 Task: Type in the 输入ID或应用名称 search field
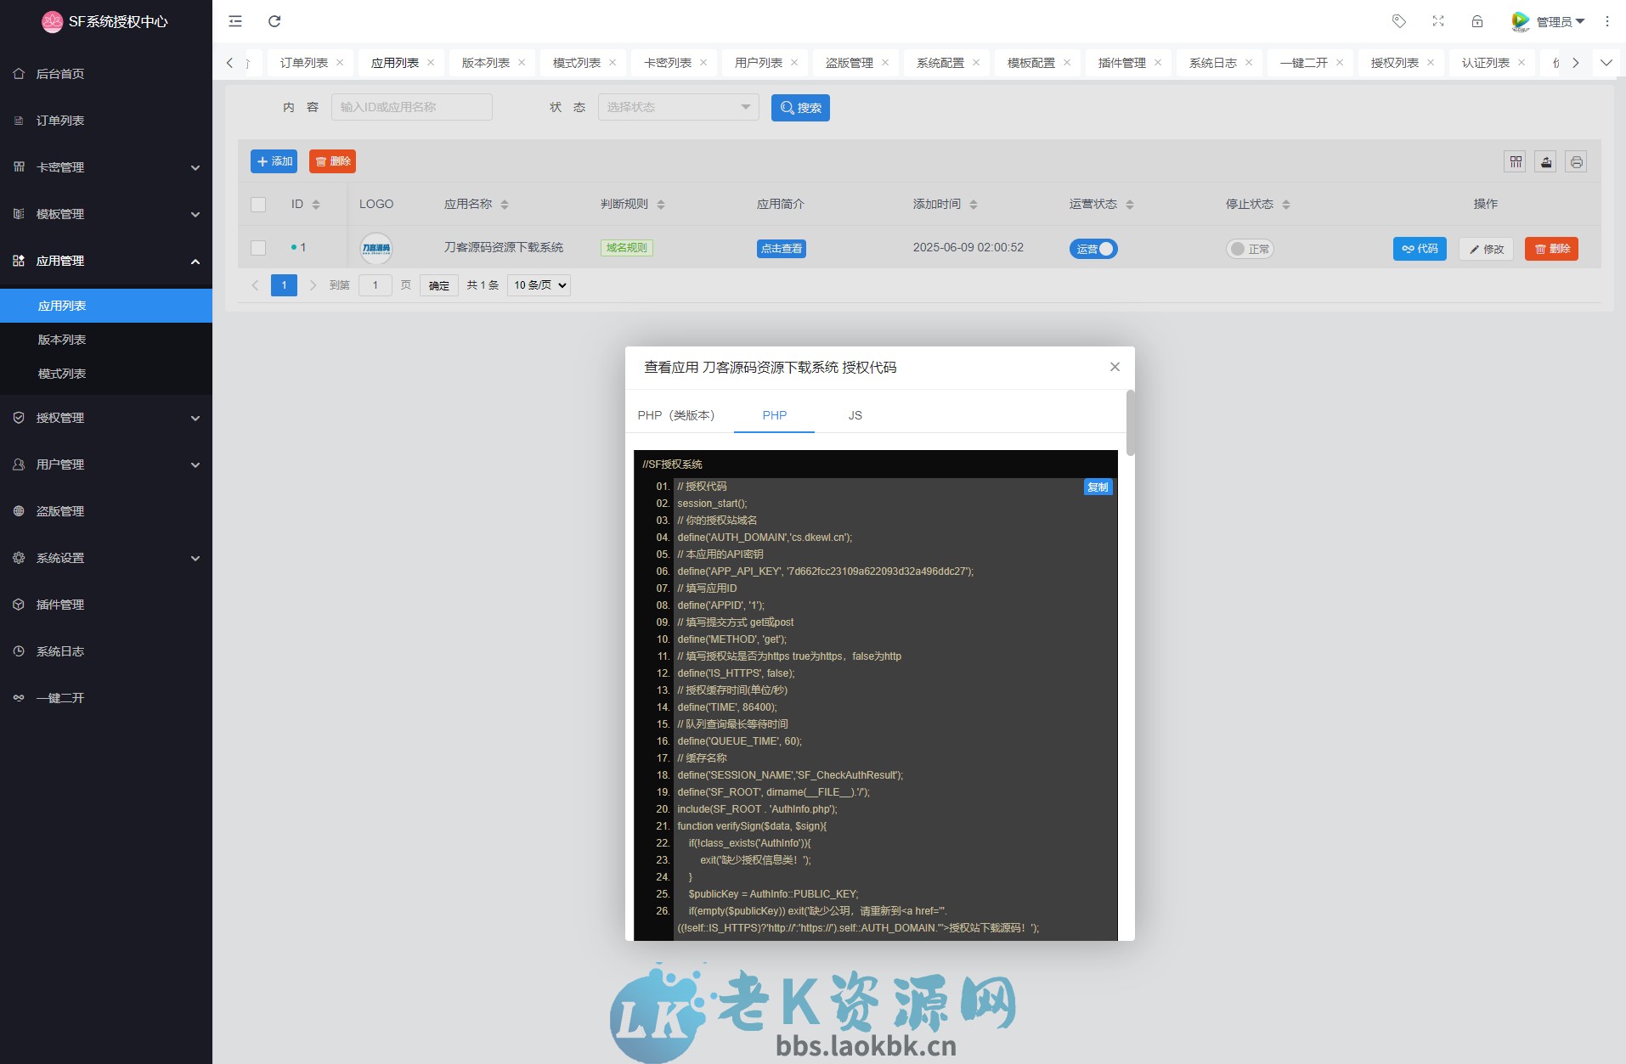coord(411,107)
